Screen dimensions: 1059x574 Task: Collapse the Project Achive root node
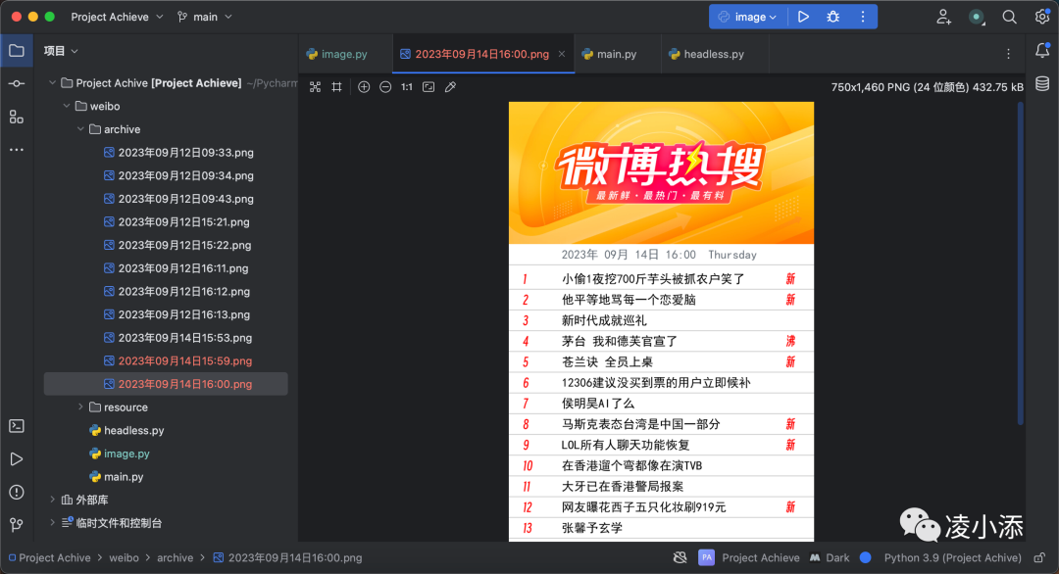52,83
